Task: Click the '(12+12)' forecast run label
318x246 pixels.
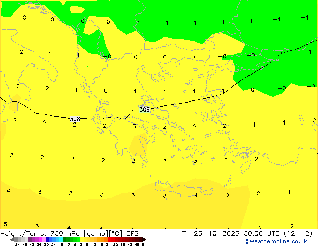Action: tap(298, 234)
